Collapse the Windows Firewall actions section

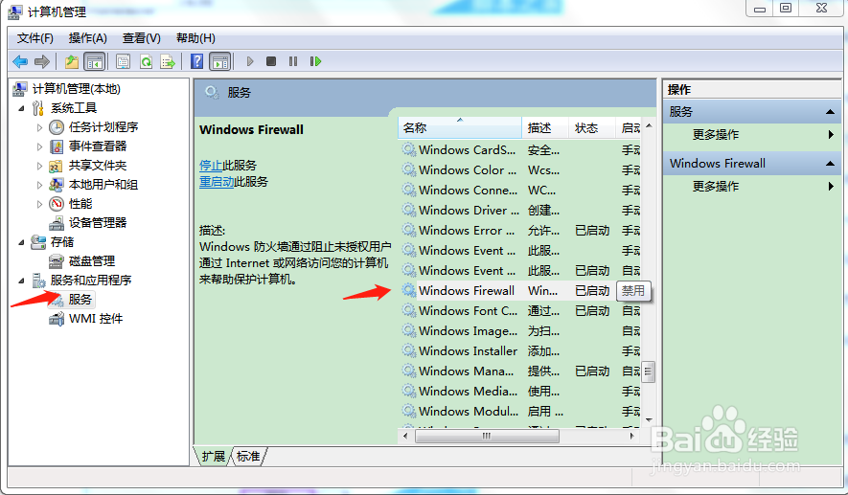point(830,163)
